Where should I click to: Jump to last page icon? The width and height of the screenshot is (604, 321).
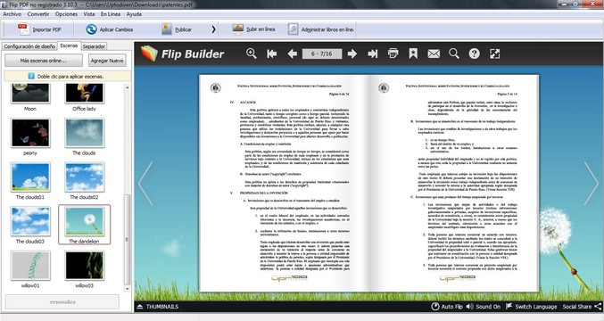[373, 53]
